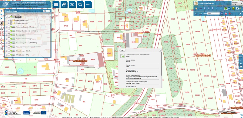Open settings with the key icon

point(240,14)
